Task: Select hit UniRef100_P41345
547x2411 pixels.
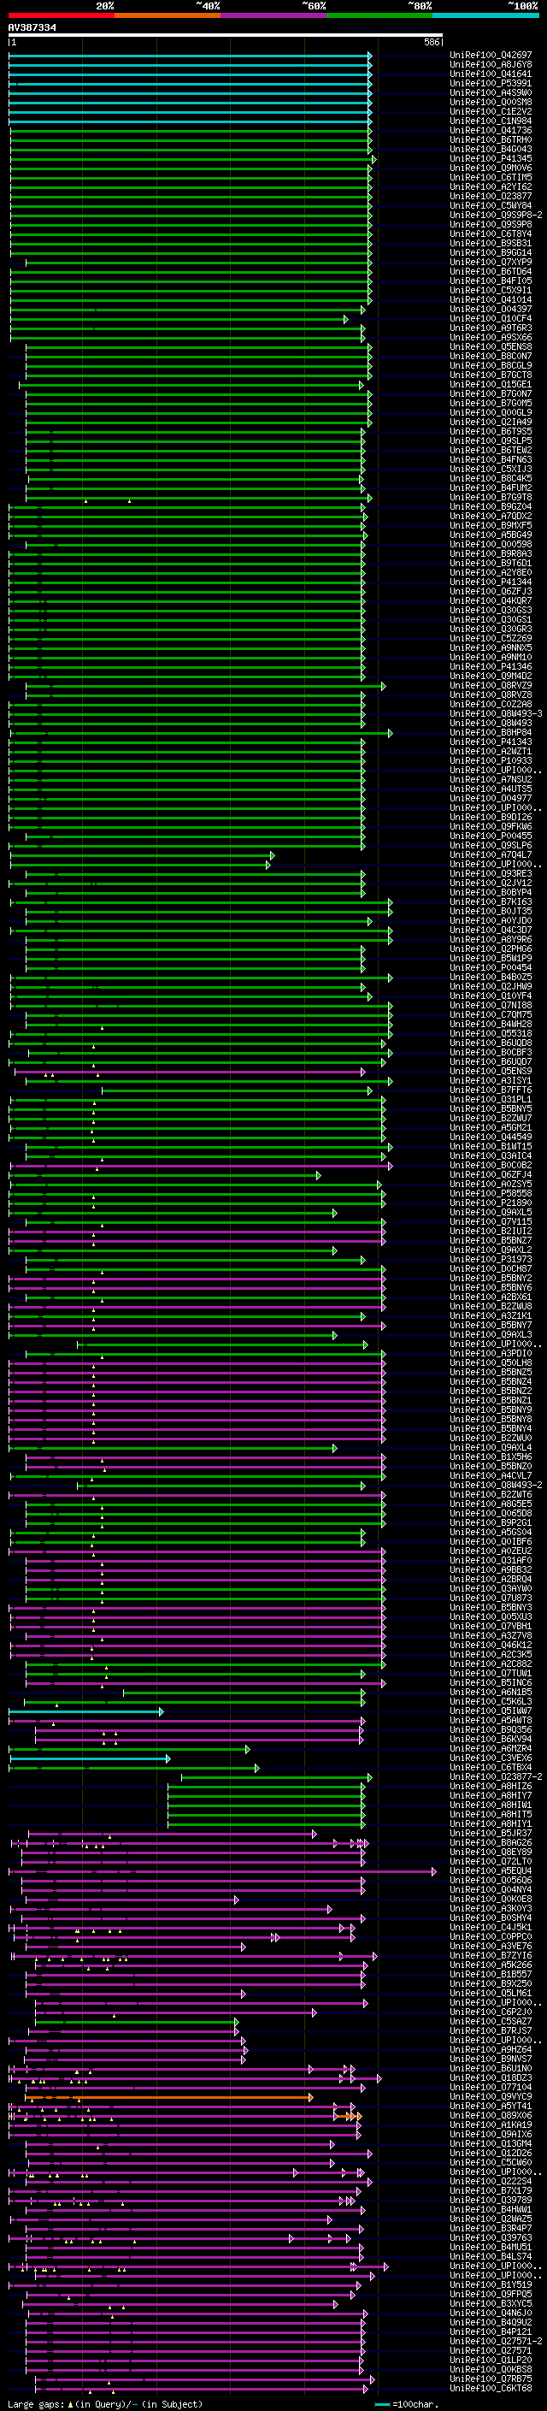Action: point(491,159)
